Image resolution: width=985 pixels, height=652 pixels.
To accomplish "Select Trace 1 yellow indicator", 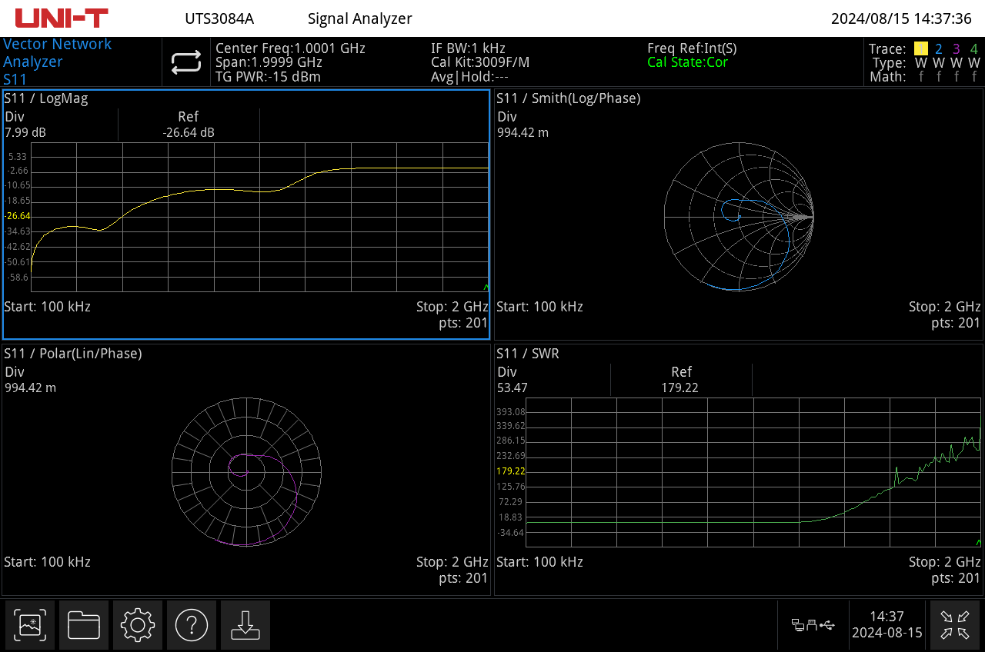I will tap(921, 49).
